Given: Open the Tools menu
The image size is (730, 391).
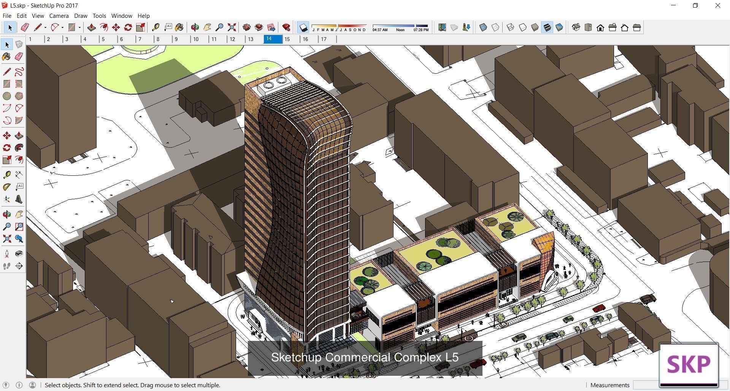Looking at the screenshot, I should point(99,16).
